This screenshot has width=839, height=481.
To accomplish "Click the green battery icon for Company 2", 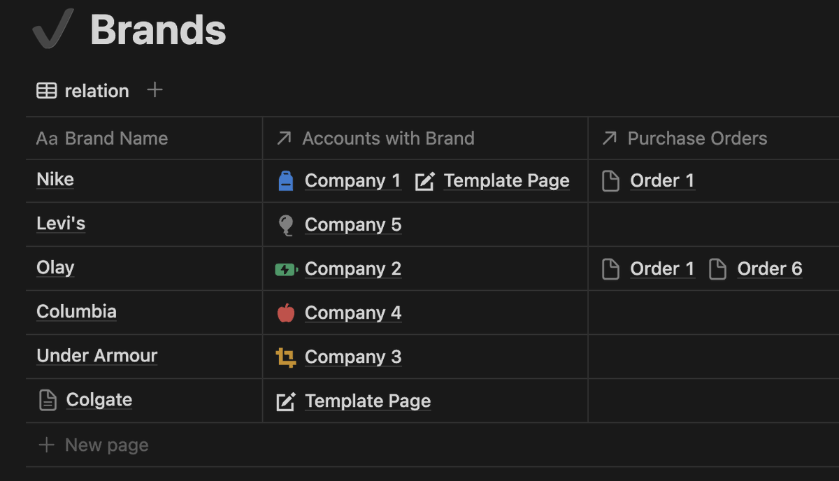I will point(287,269).
